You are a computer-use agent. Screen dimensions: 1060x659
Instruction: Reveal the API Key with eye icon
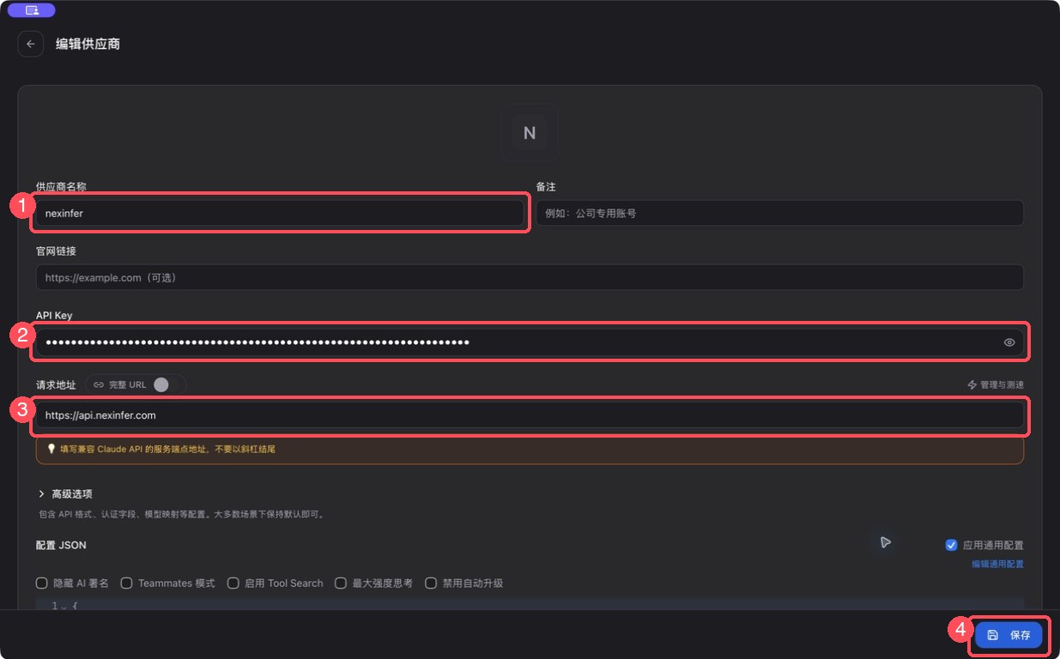coord(1009,342)
